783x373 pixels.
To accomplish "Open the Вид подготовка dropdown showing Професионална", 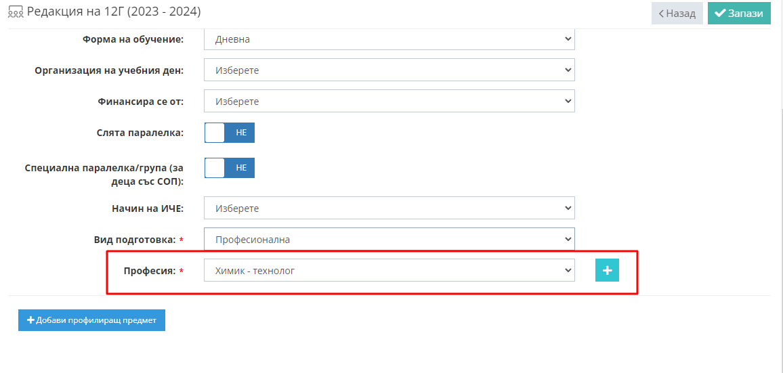I will (x=389, y=239).
